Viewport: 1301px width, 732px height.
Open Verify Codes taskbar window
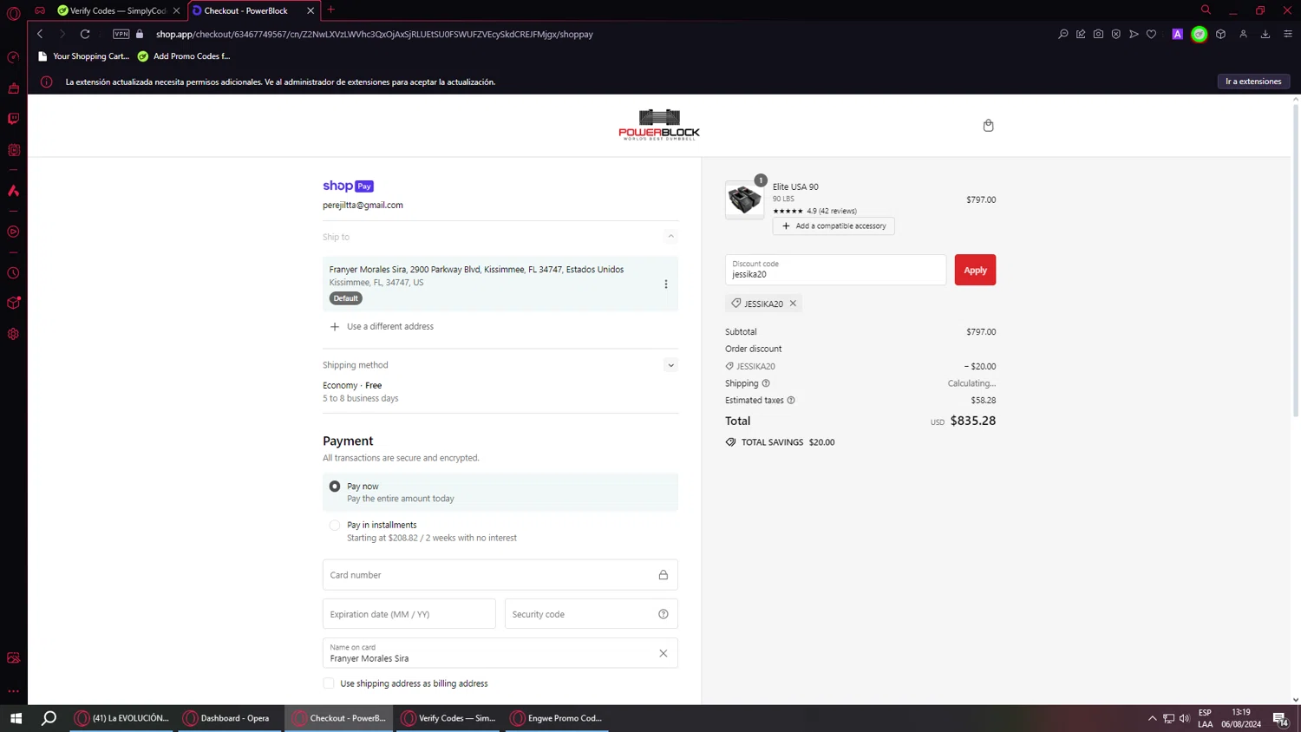click(x=448, y=718)
